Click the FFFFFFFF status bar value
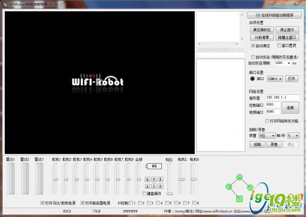 (130, 211)
